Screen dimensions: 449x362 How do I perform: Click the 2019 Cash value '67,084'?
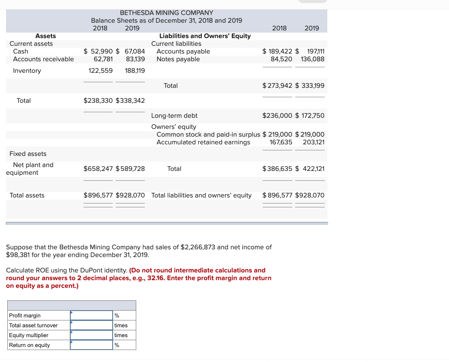[135, 51]
